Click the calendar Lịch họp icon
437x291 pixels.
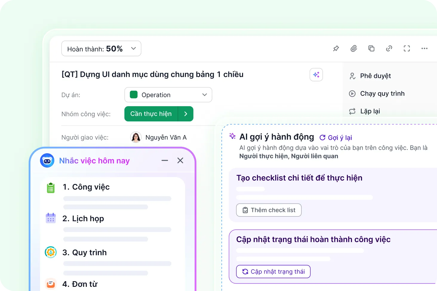pos(51,218)
